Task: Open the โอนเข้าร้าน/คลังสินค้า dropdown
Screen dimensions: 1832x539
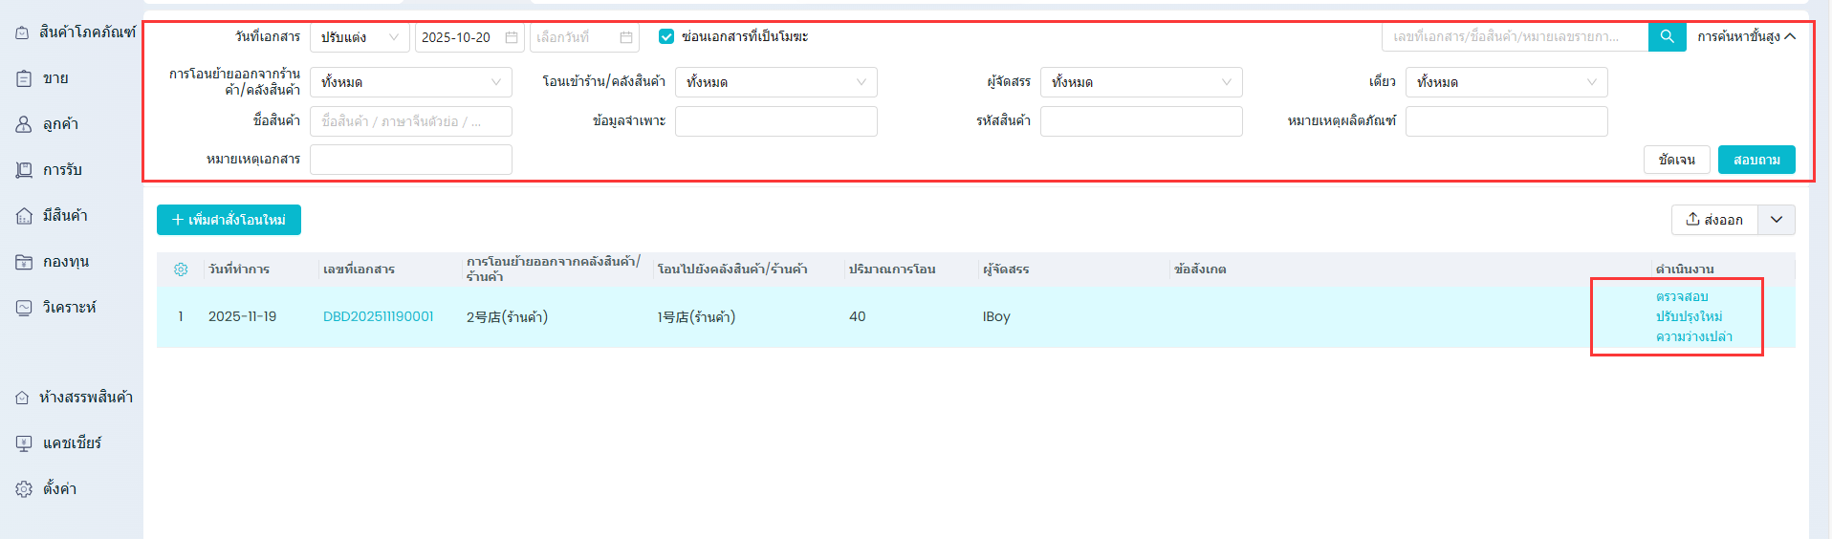Action: (775, 82)
